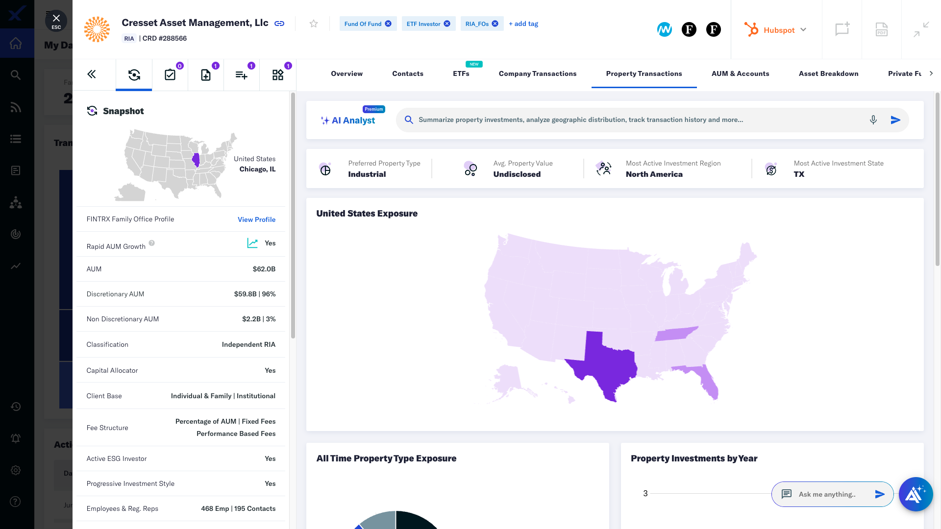Remove the Fund Of Fund tag
This screenshot has width=941, height=529.
pyautogui.click(x=388, y=24)
